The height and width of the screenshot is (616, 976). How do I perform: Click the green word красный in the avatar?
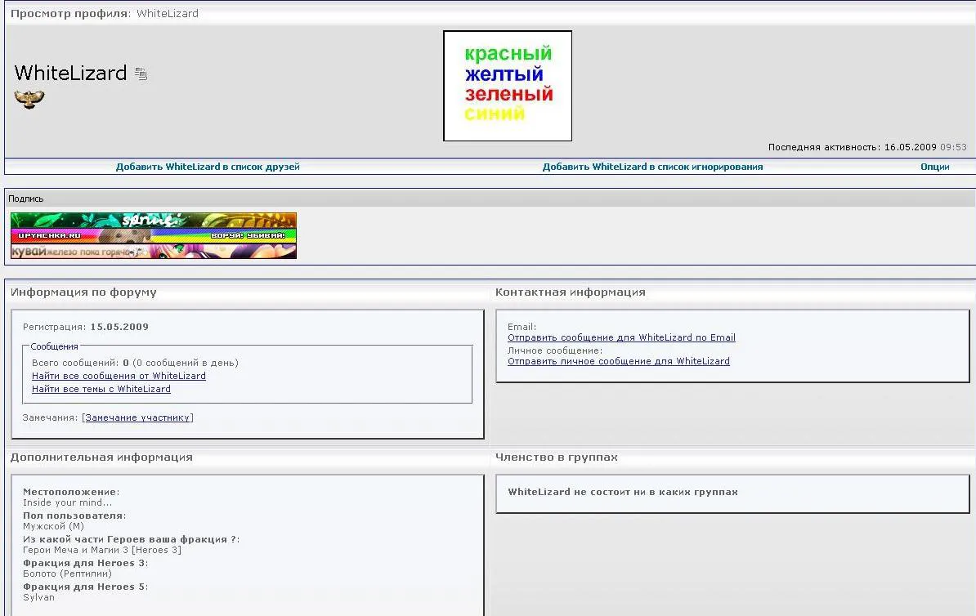(x=508, y=54)
